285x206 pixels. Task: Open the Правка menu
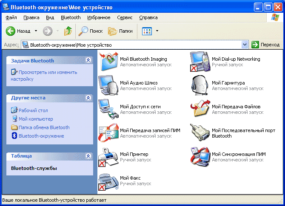31,17
